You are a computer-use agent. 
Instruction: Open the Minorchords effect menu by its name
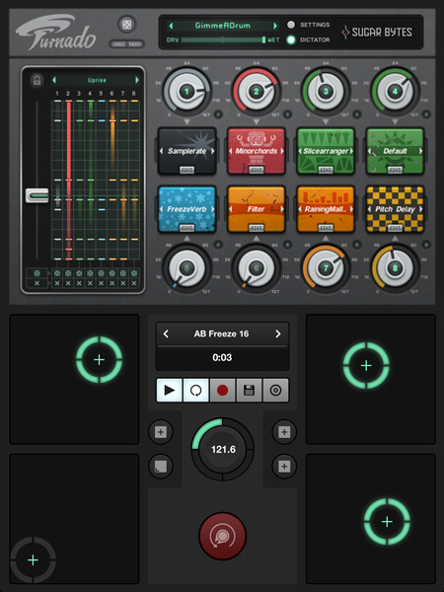tap(256, 151)
